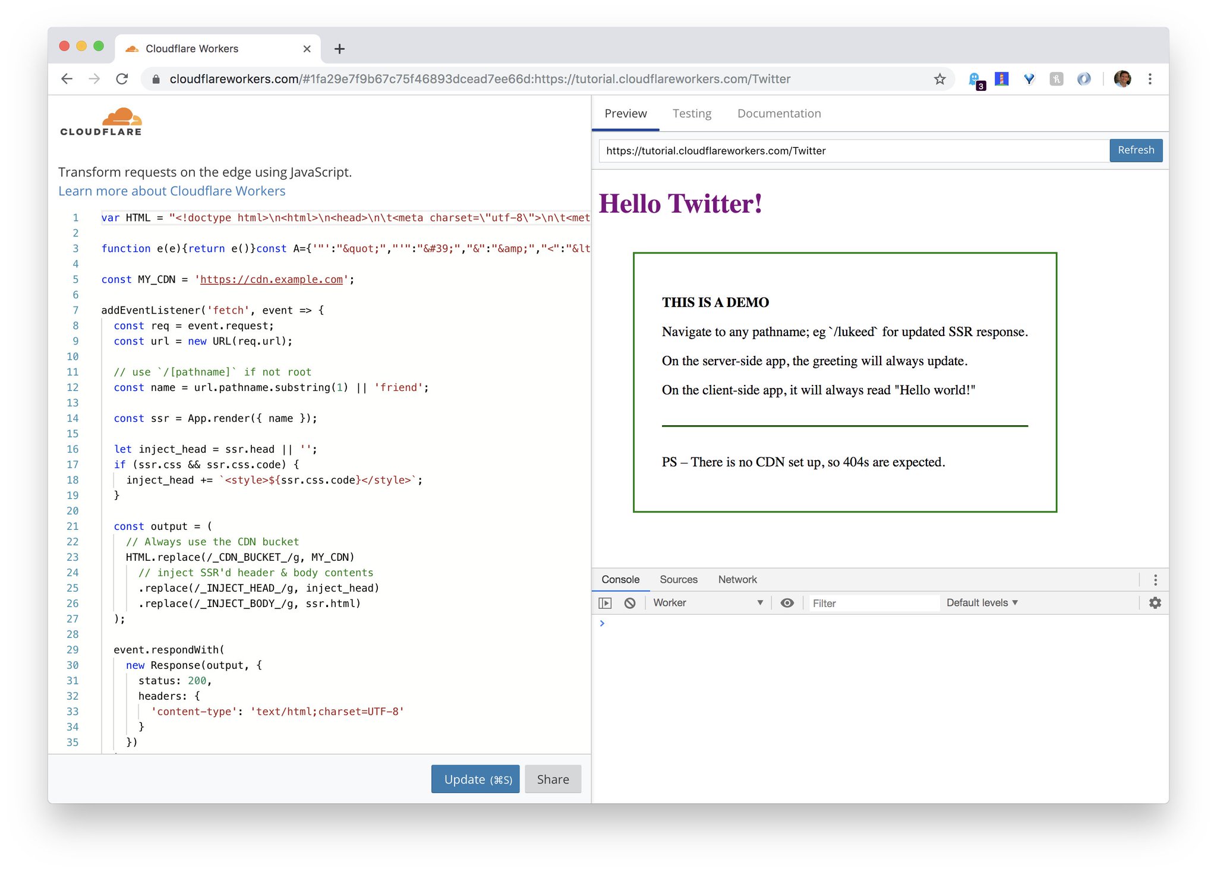Toggle the live expression eye icon

[x=787, y=603]
